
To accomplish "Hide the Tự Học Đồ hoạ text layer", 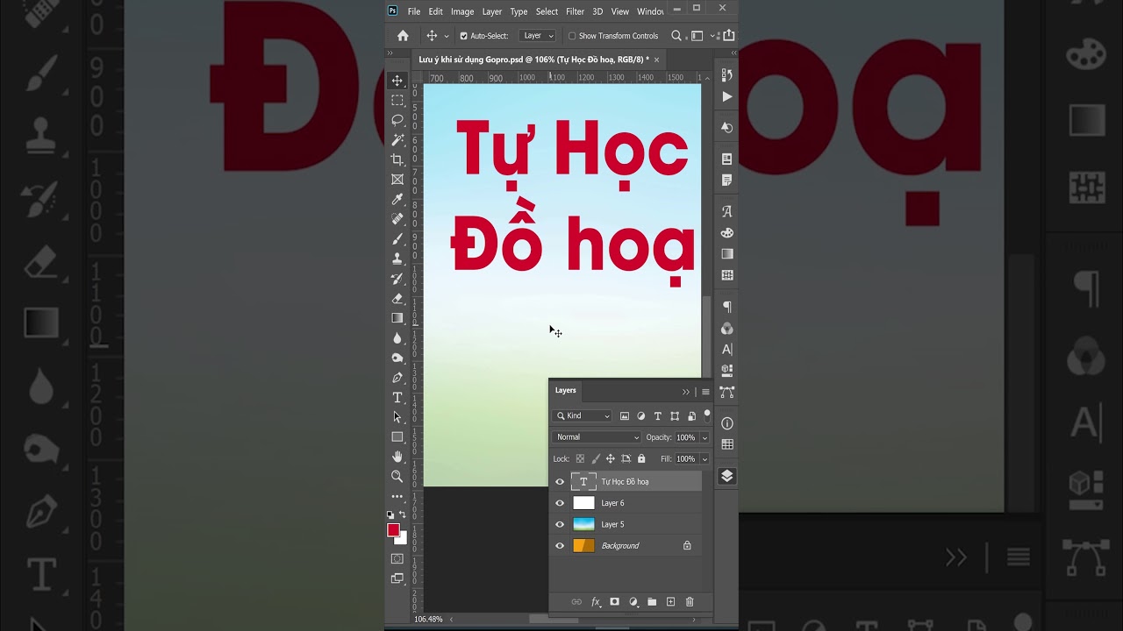I will [x=560, y=481].
